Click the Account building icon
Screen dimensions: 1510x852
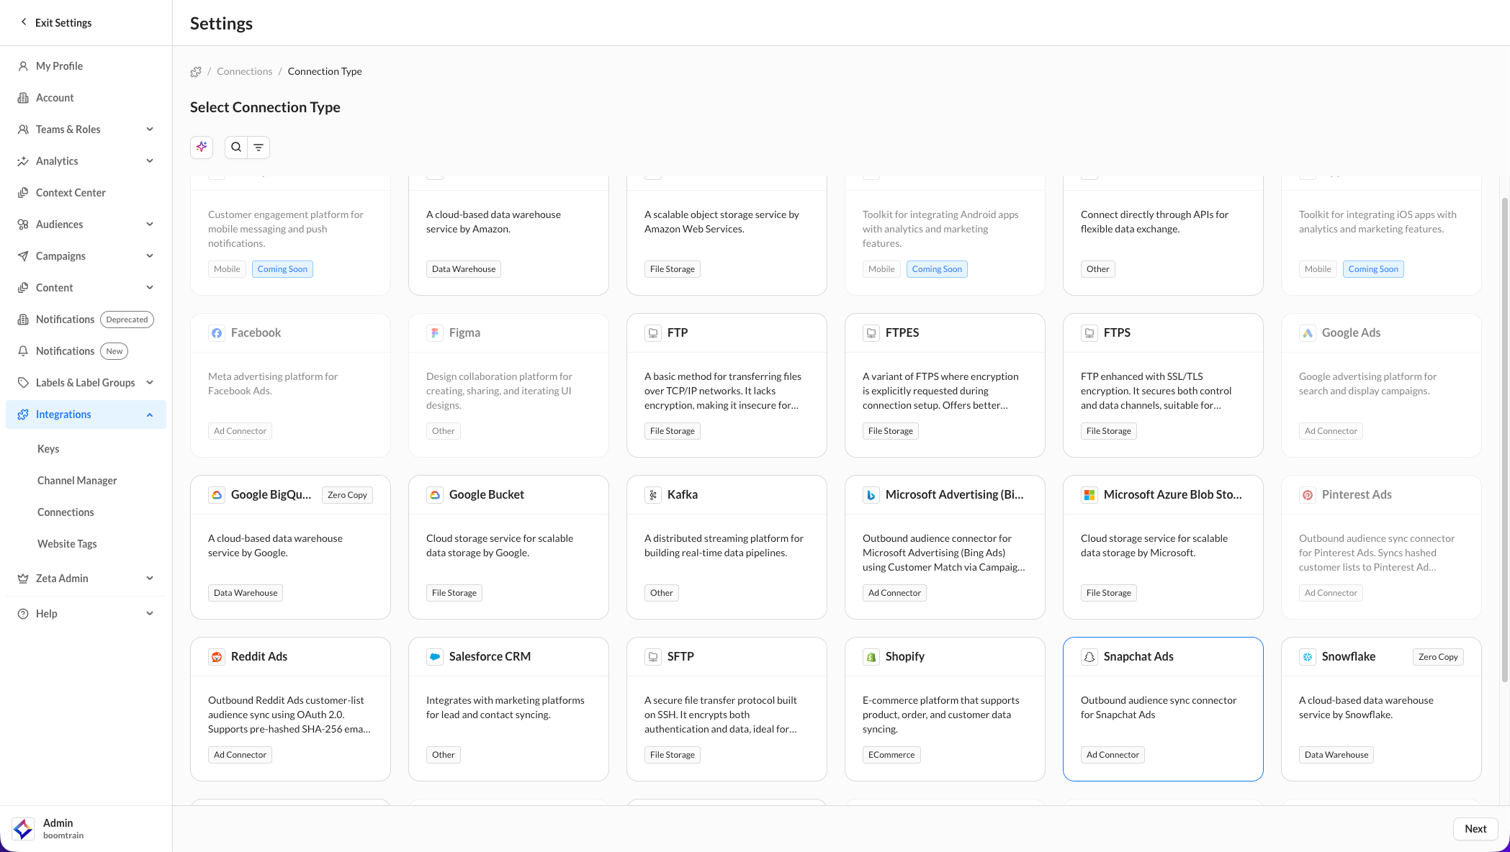[23, 97]
